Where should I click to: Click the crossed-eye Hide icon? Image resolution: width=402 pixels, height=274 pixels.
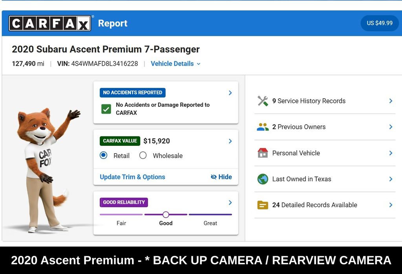[214, 177]
